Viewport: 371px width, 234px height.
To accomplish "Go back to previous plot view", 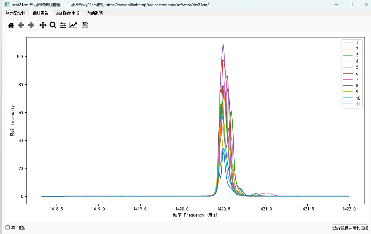I will (21, 25).
